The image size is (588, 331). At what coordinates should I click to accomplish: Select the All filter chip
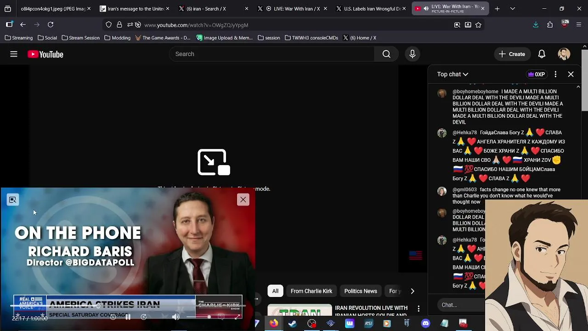275,291
